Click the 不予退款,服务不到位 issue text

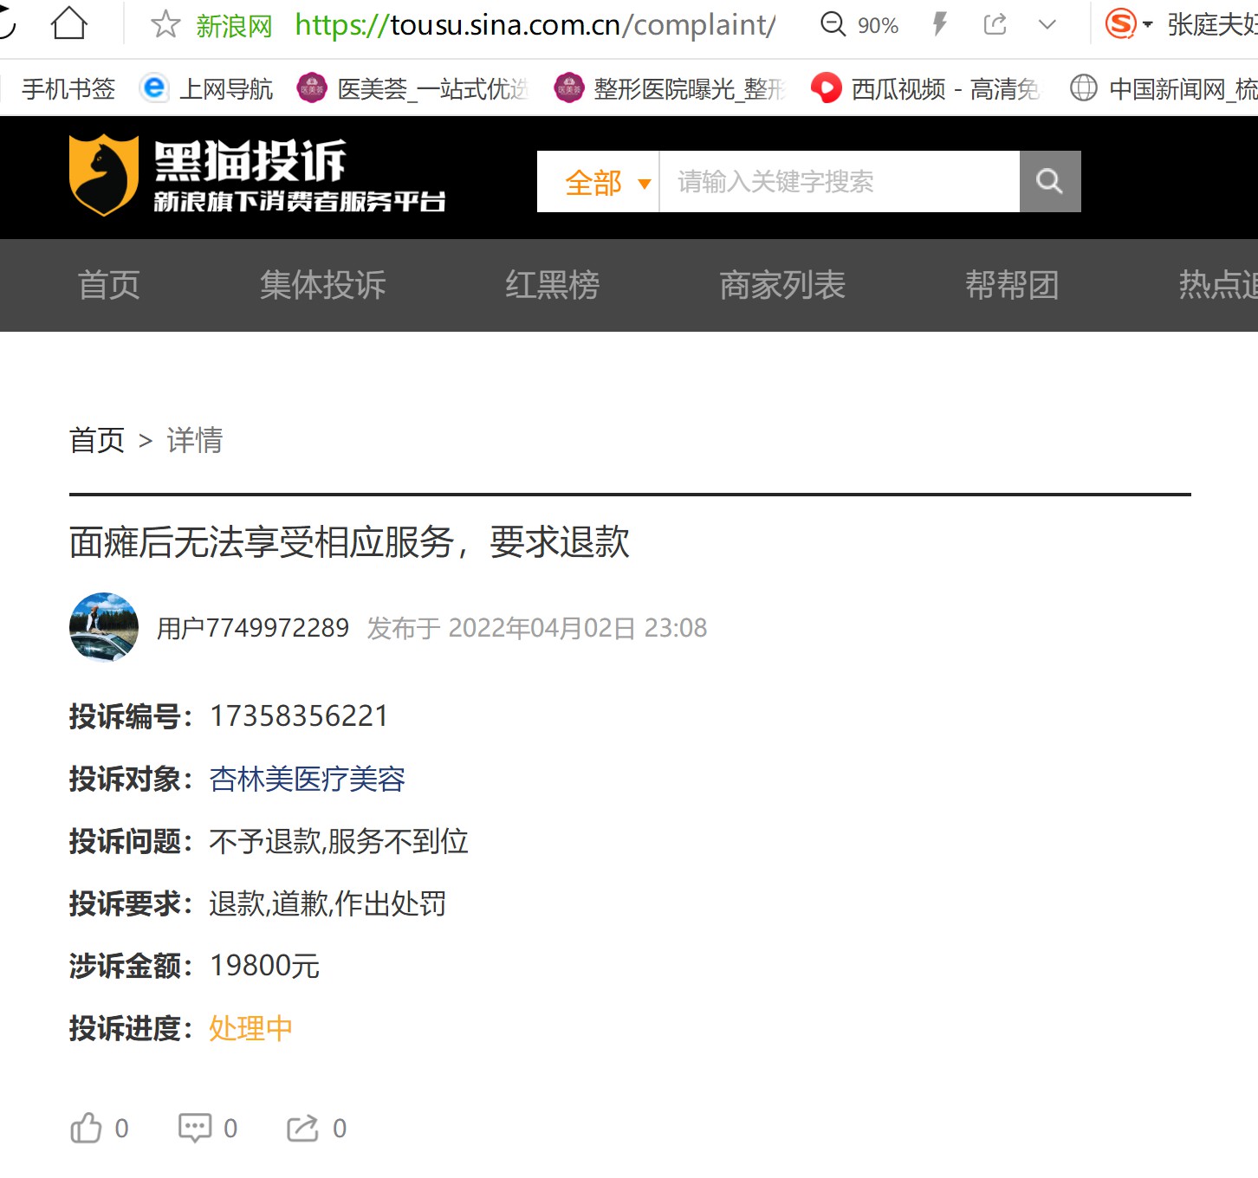click(x=339, y=841)
